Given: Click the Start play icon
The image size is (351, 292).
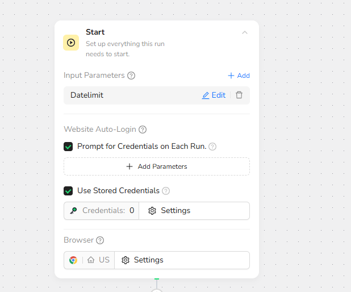Looking at the screenshot, I should pyautogui.click(x=71, y=43).
